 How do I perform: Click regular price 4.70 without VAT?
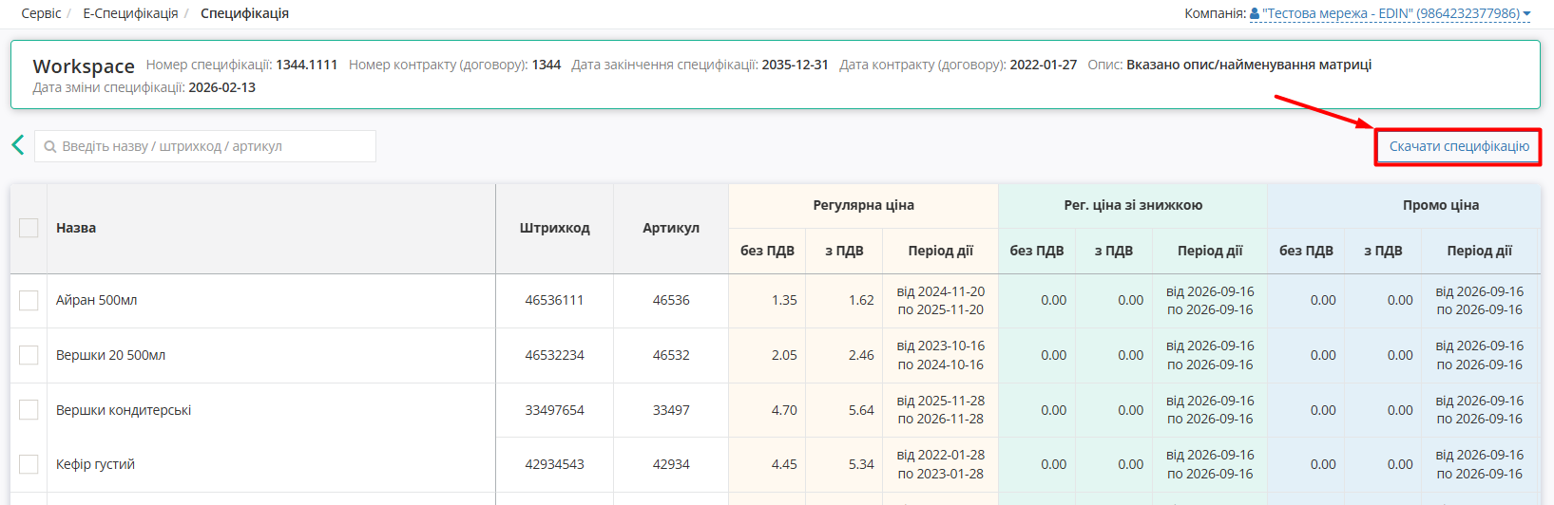784,410
